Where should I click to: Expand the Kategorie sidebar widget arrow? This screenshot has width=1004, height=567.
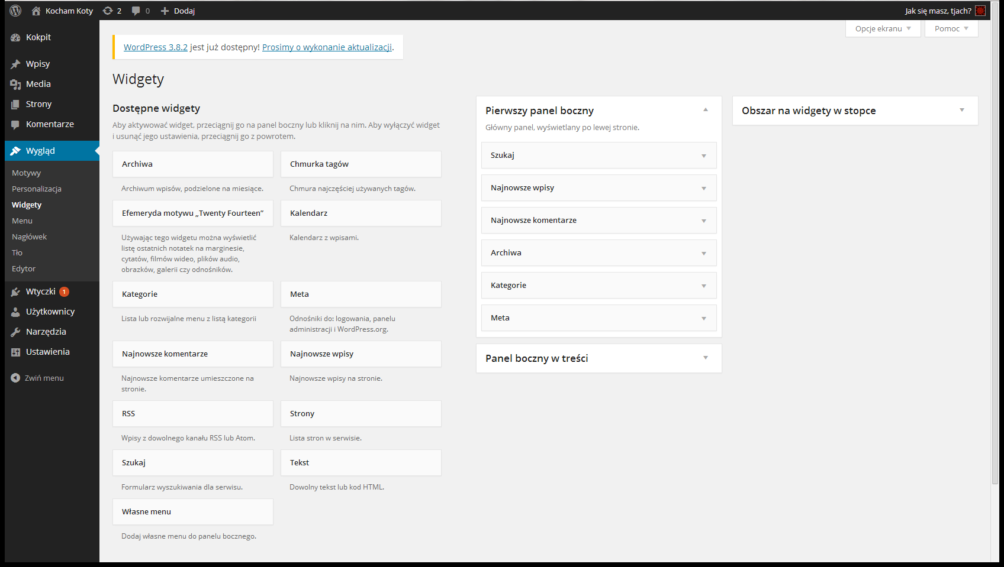click(704, 286)
